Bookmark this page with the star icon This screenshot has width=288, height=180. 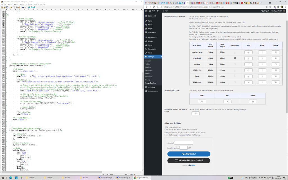[270, 7]
